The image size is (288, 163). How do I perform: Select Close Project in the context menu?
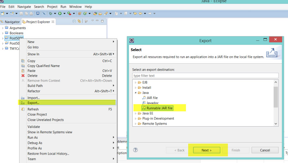click(68, 114)
